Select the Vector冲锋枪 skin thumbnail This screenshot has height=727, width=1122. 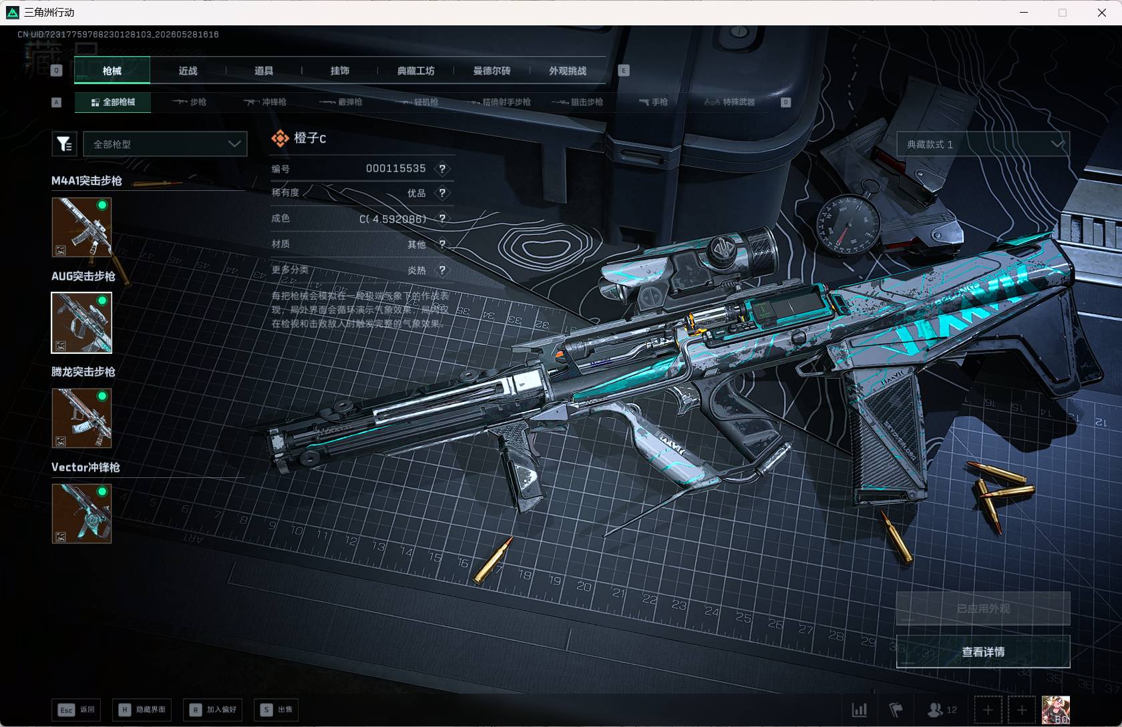click(81, 513)
